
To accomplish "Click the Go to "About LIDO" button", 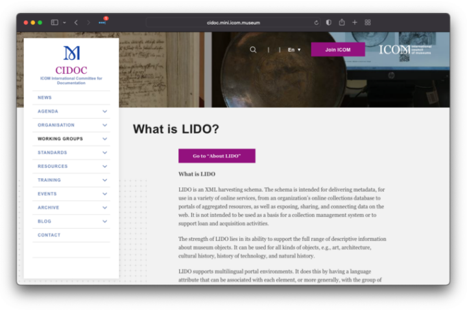I will click(x=217, y=156).
